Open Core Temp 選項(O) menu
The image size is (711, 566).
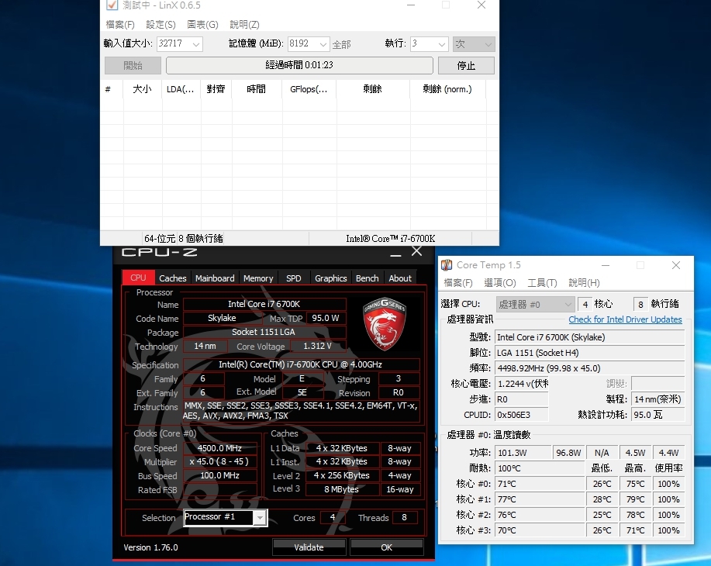pyautogui.click(x=499, y=283)
